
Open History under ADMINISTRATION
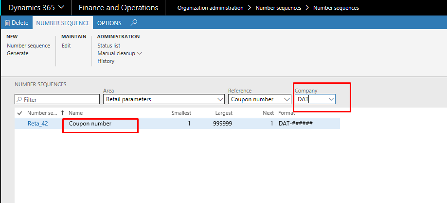pyautogui.click(x=106, y=61)
